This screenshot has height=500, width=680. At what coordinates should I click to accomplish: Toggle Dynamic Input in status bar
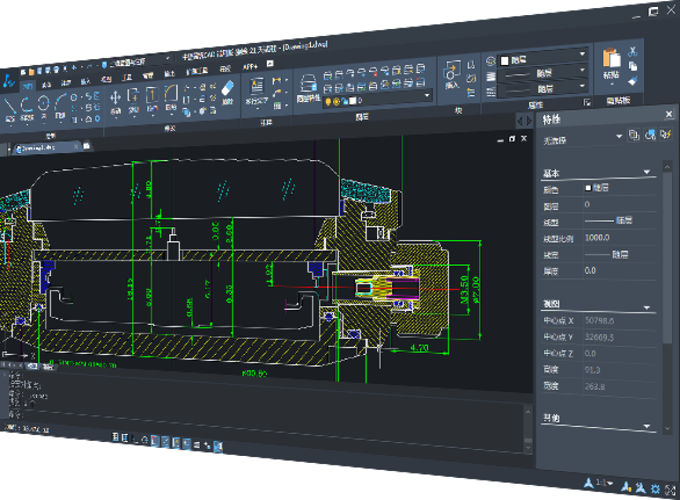pyautogui.click(x=186, y=443)
